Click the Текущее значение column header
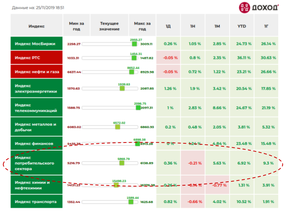 pos(110,25)
